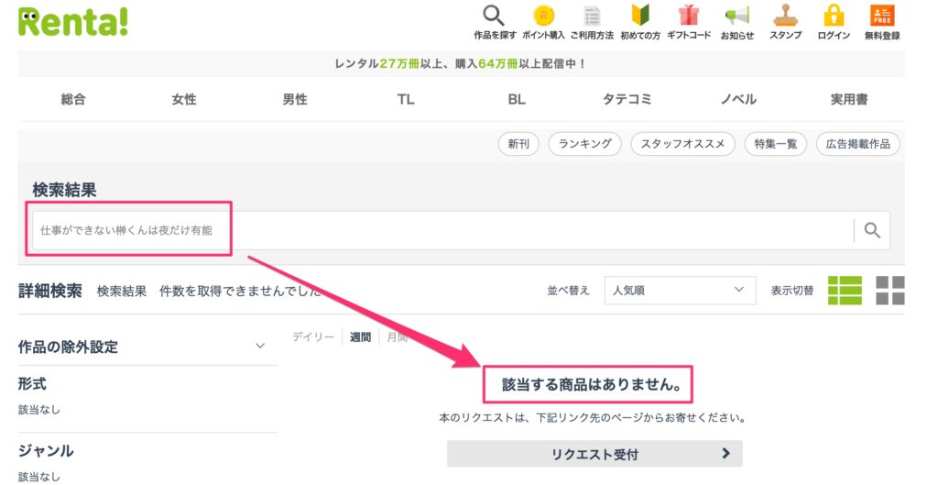Click the 無料登録 free registration icon
Viewport: 938px width, 485px height.
[882, 16]
